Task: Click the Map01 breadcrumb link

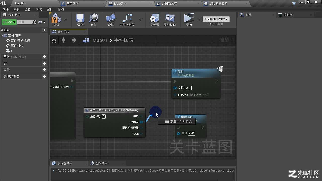Action: click(x=100, y=40)
